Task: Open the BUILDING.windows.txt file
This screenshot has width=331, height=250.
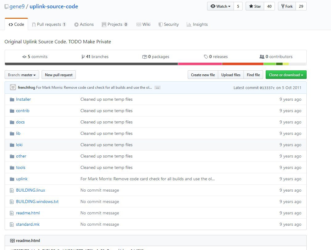Action: [x=37, y=201]
